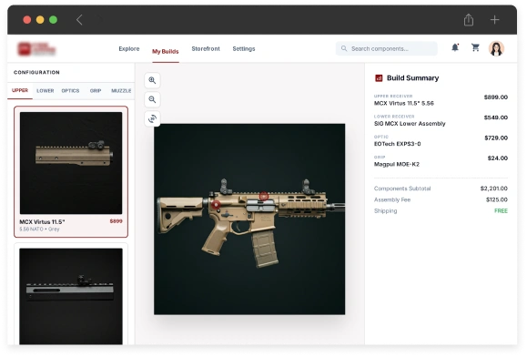Focus the Search components field
The image size is (527, 357).
point(387,49)
